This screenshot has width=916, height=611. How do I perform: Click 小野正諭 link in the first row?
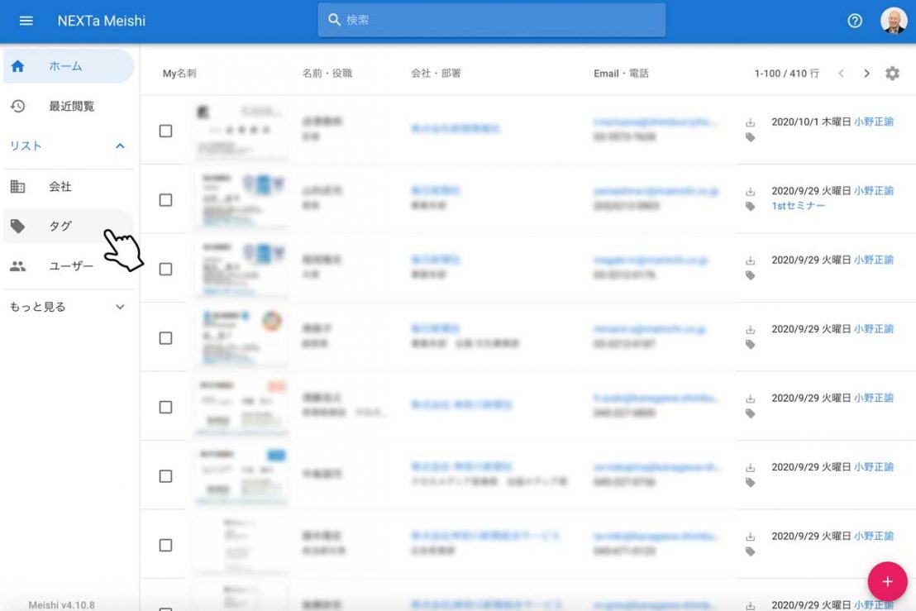(x=873, y=122)
